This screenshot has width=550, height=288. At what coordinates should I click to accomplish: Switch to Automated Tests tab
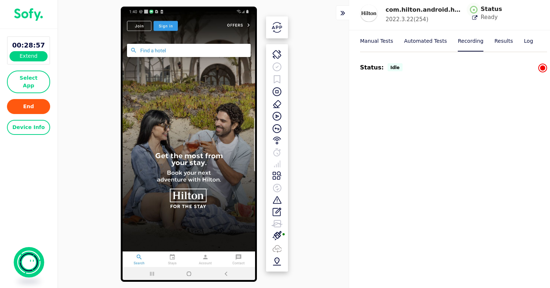(x=425, y=41)
